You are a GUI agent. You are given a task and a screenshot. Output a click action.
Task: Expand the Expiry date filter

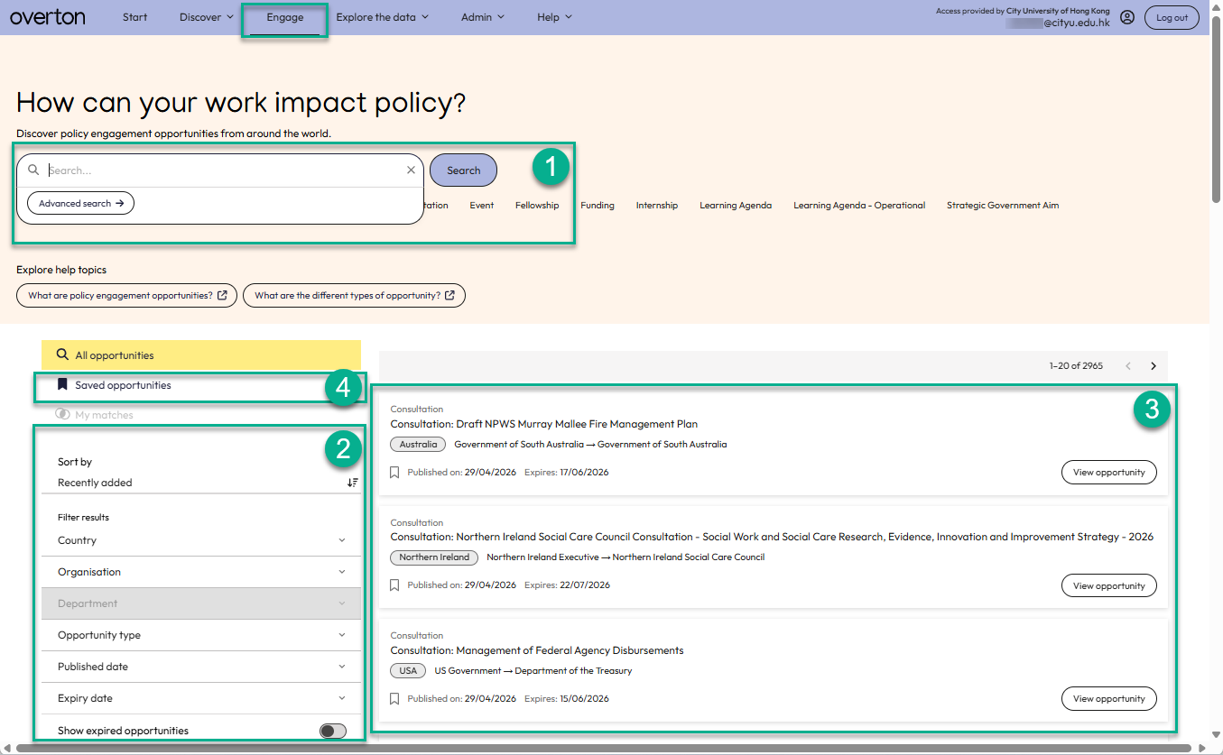pos(200,698)
